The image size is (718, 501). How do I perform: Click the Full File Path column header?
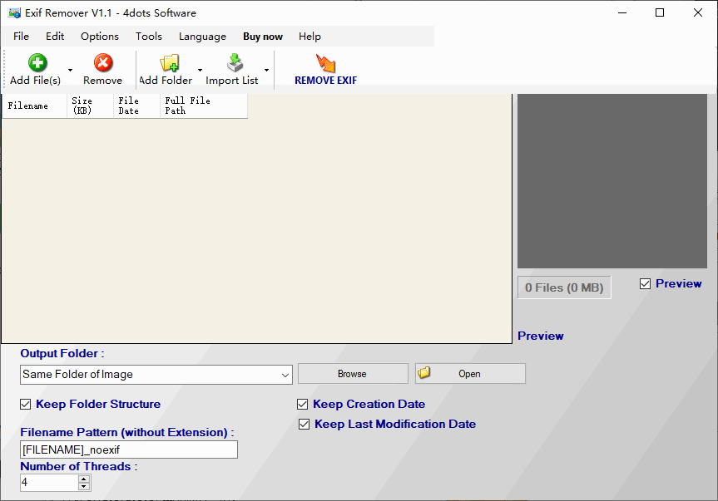(204, 106)
